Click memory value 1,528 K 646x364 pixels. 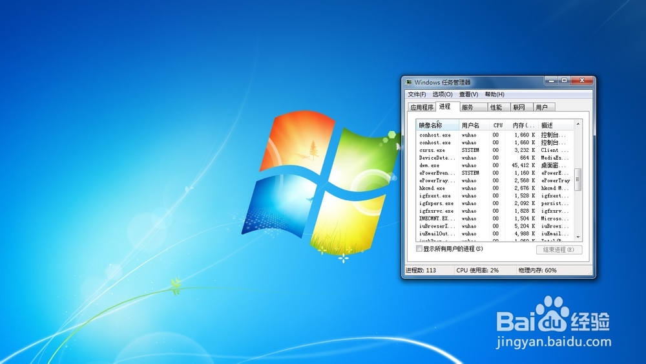click(525, 196)
